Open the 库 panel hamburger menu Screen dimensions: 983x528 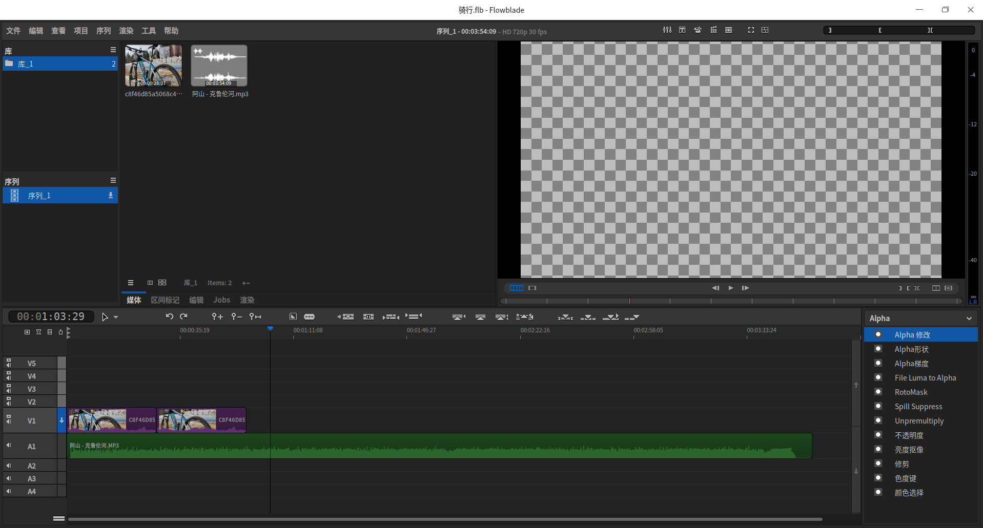click(113, 50)
